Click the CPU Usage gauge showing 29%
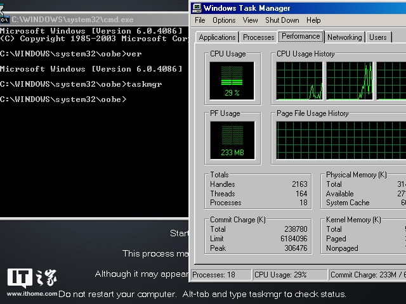 (x=232, y=80)
